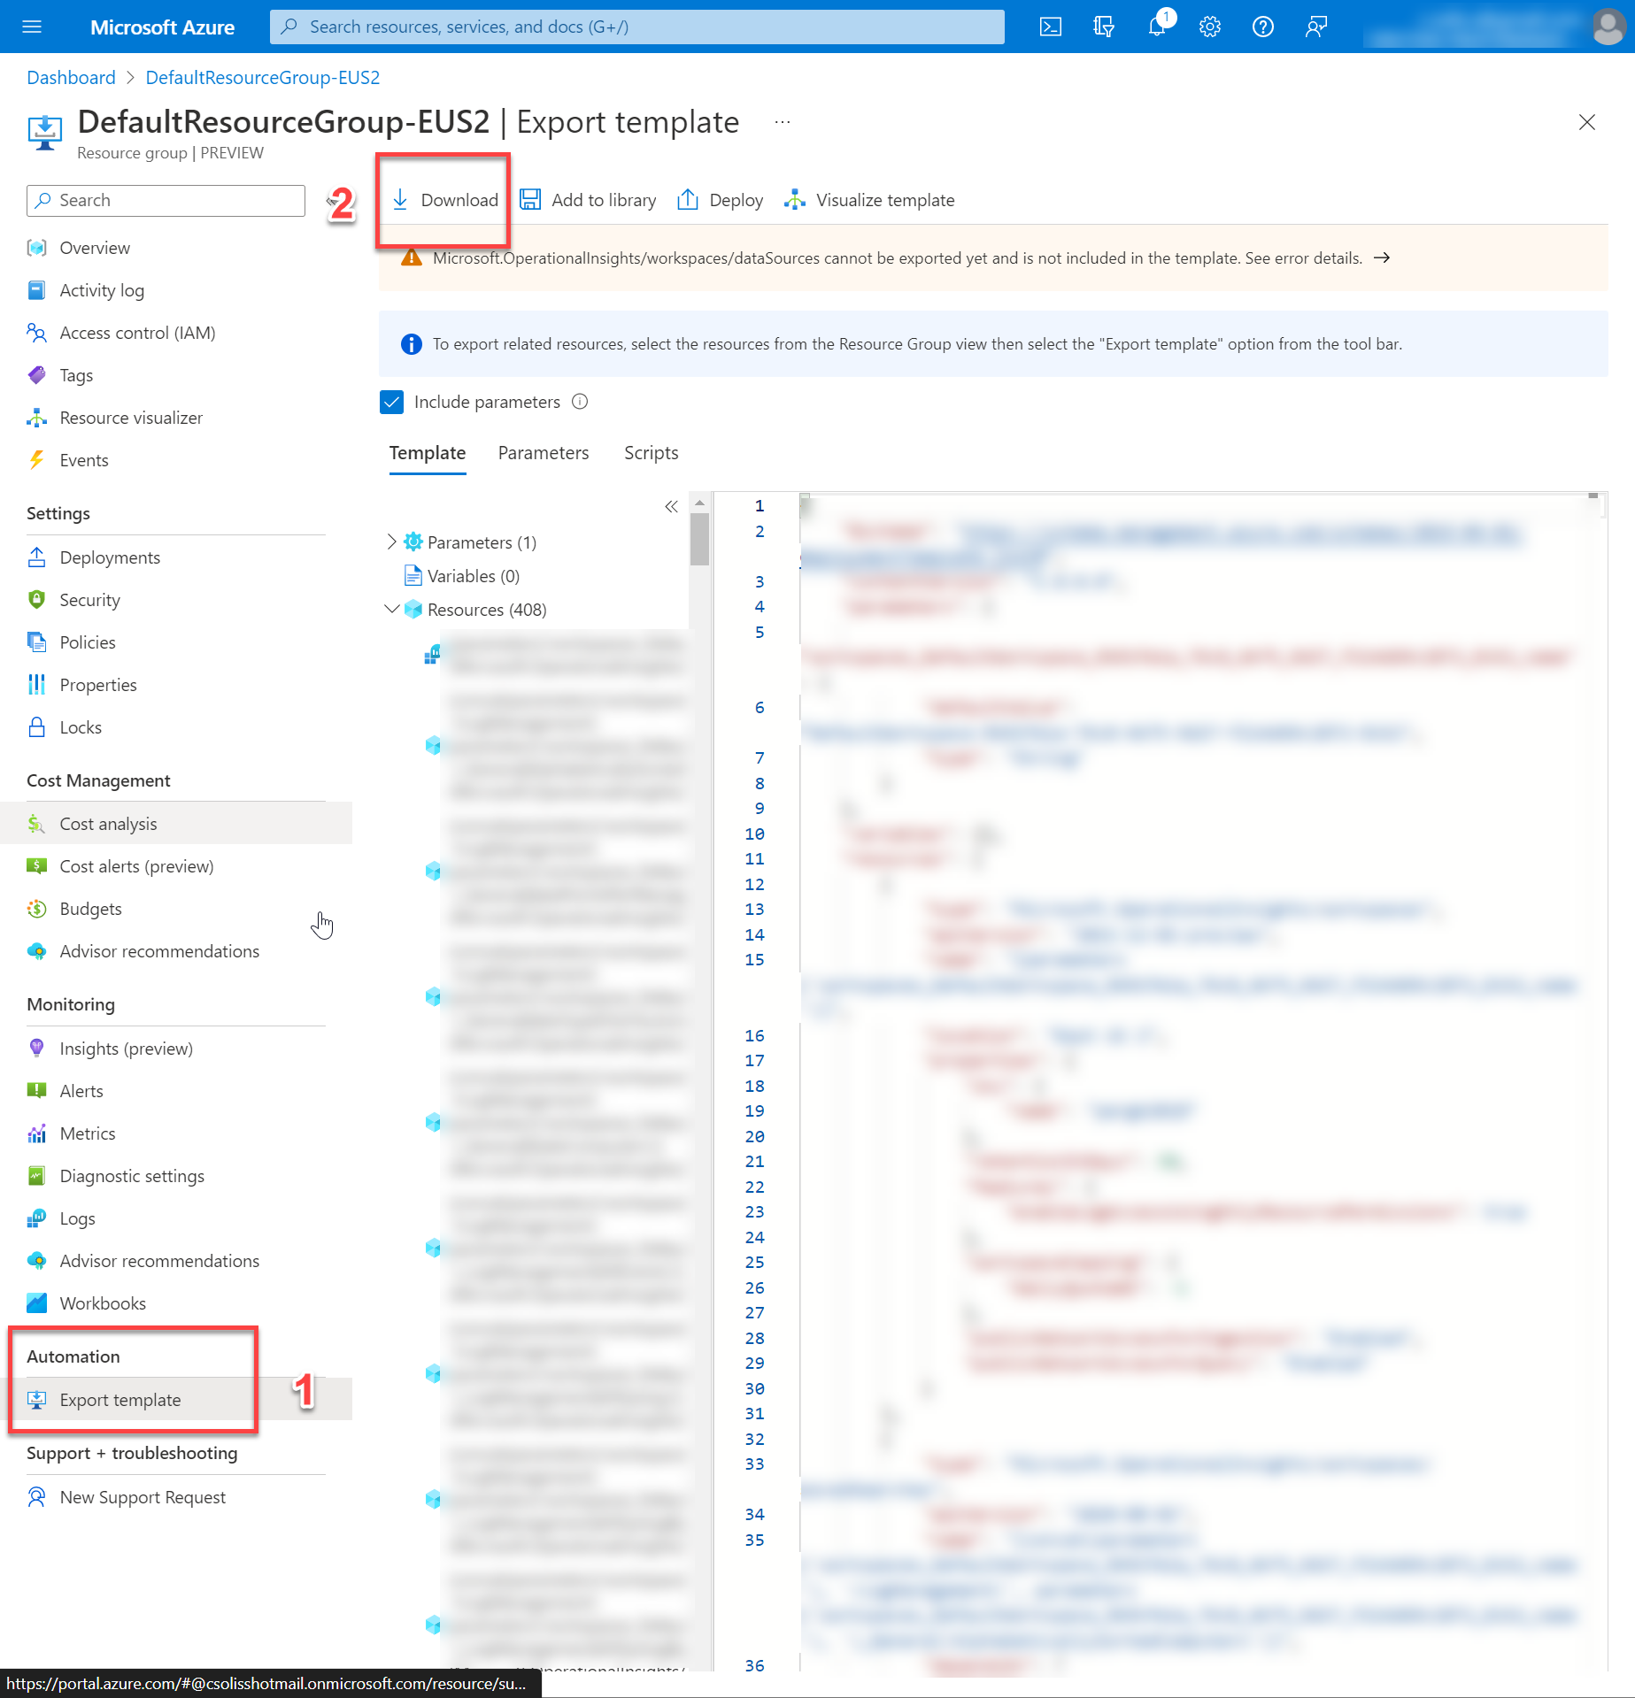
Task: Click the Logs icon
Action: pos(36,1218)
